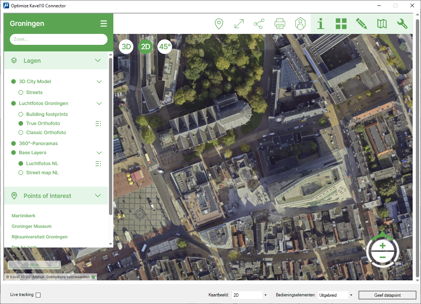Click the window vertical scrollbar on right
This screenshot has width=421, height=304.
pos(417,148)
